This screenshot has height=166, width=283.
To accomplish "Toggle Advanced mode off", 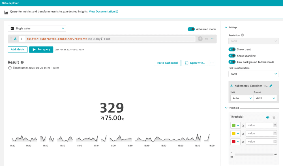I will (191, 29).
